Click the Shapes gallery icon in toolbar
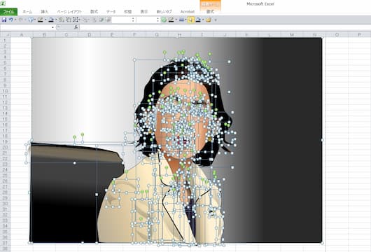371x252 pixels. click(31, 20)
